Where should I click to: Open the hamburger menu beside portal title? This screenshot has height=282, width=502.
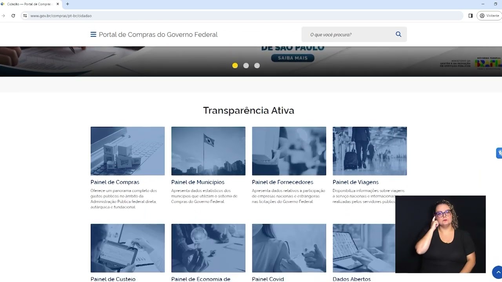click(x=93, y=34)
